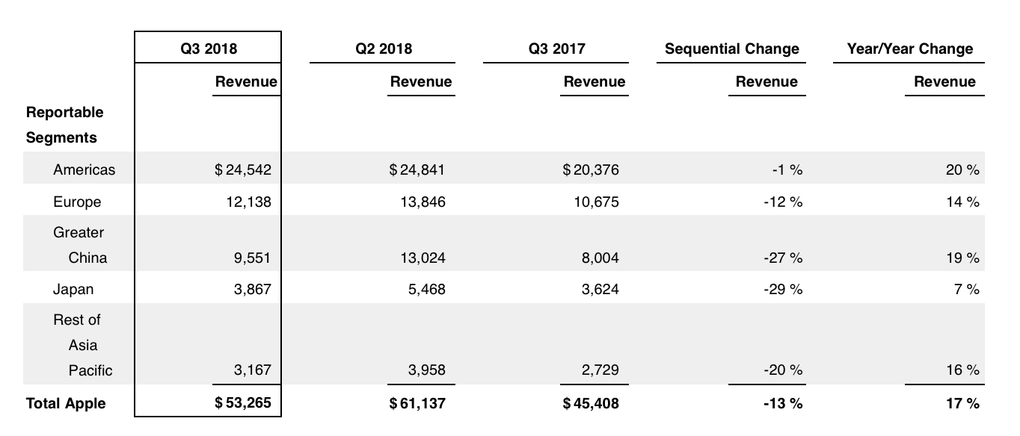Click the 'Q3 2018' column header

tap(209, 49)
